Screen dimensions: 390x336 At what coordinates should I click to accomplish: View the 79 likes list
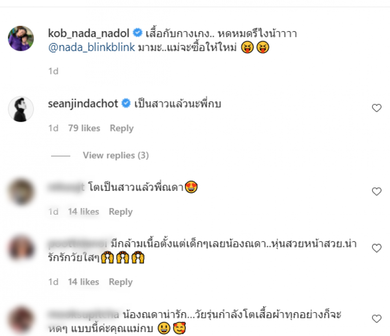pyautogui.click(x=84, y=128)
